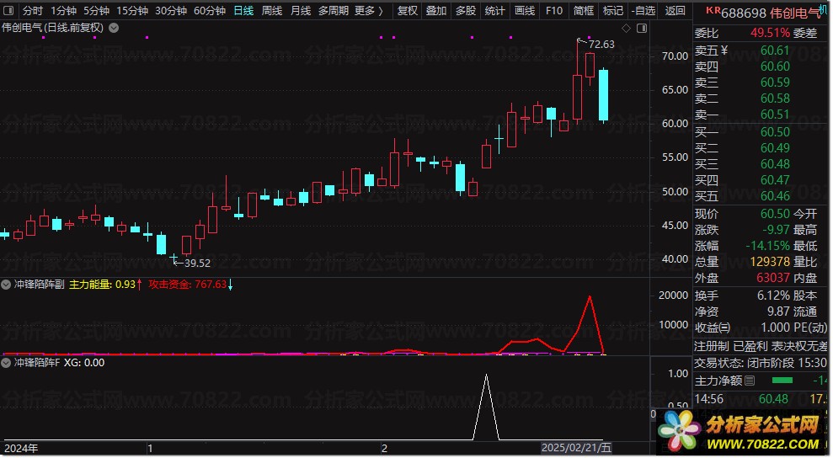Click the 买二 price 60.49
The image size is (833, 458).
pos(775,147)
